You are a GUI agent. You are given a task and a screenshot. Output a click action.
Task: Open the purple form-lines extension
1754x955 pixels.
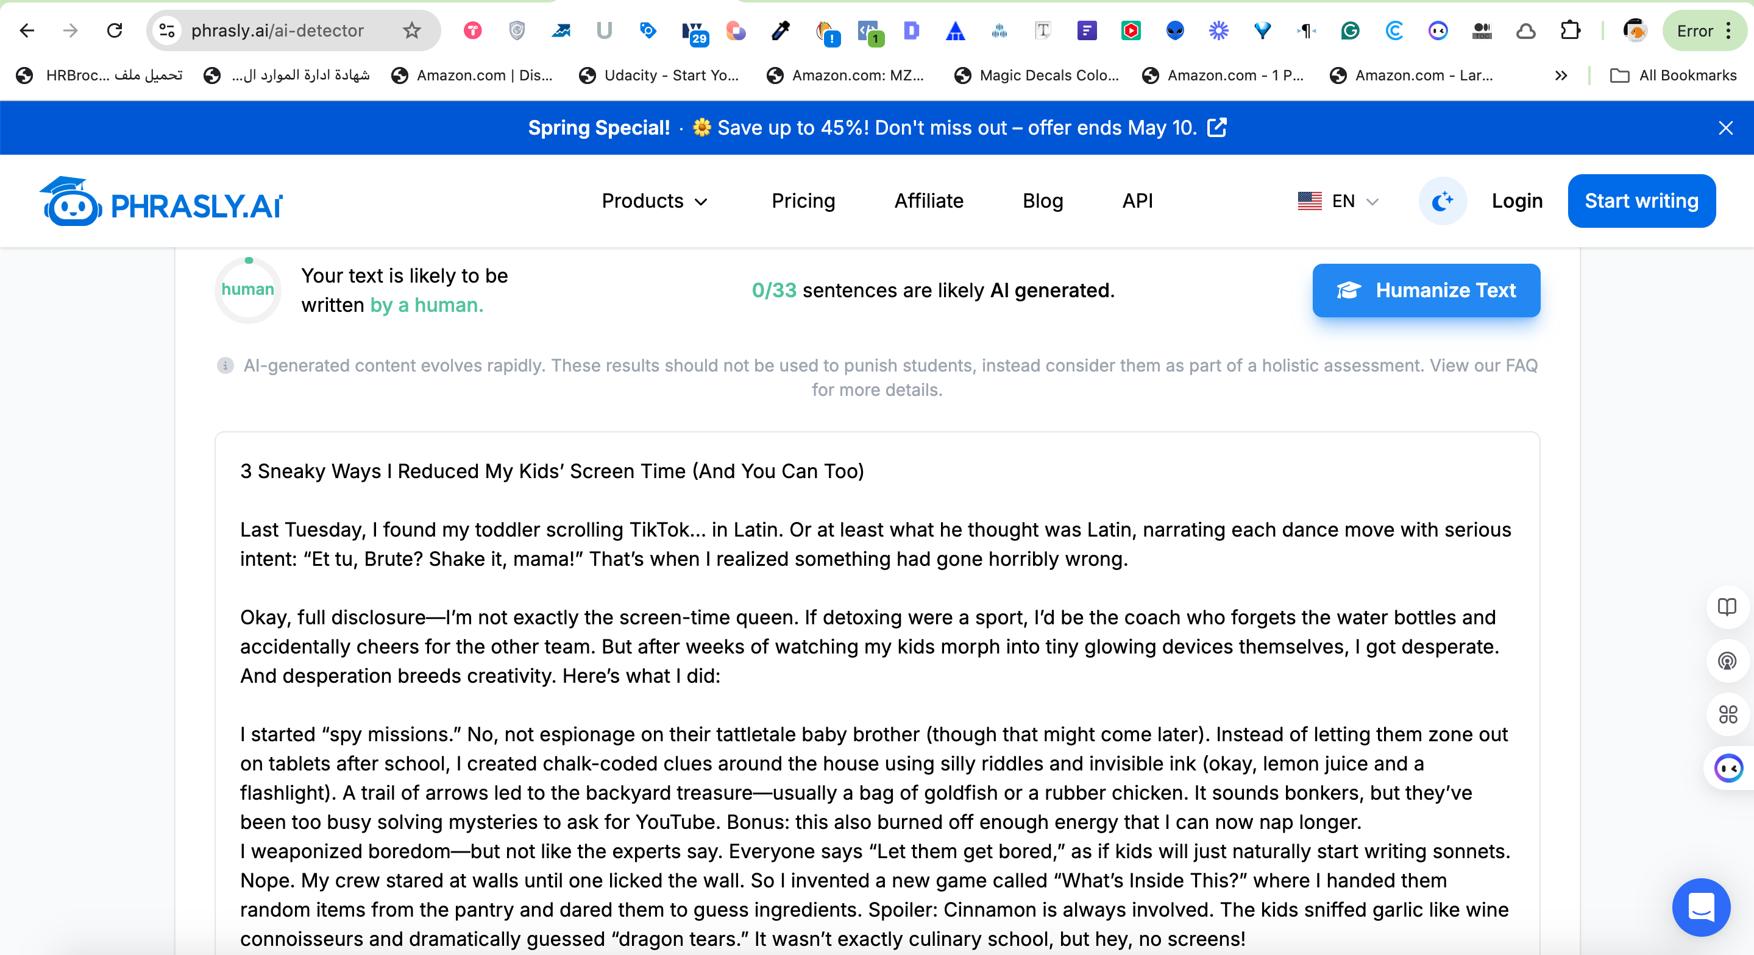[1087, 30]
